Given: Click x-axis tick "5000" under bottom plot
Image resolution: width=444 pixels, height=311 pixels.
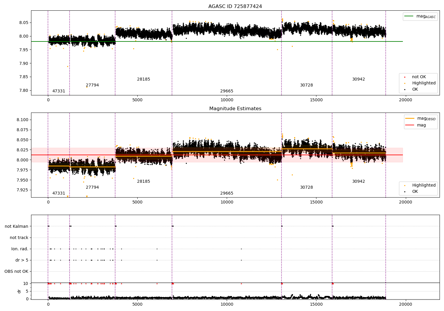Looking at the screenshot, I should tap(137, 304).
